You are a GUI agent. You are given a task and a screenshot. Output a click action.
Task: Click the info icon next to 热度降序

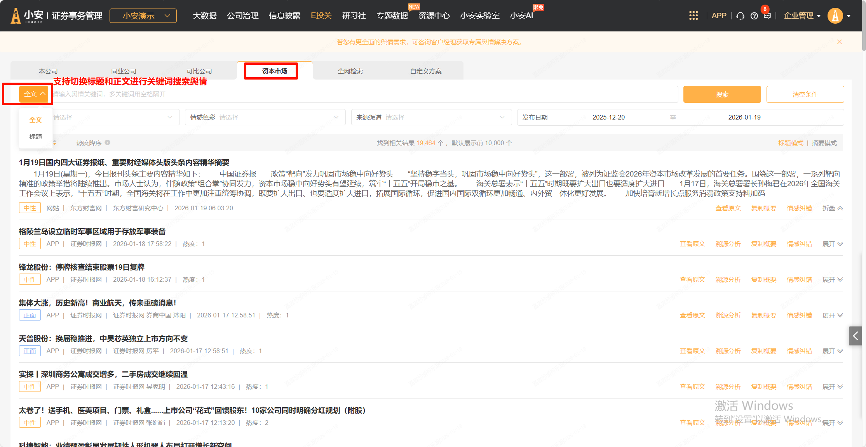coord(108,142)
